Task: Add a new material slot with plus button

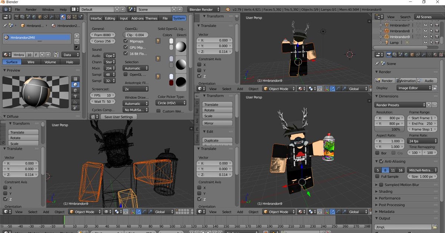Action: [77, 36]
